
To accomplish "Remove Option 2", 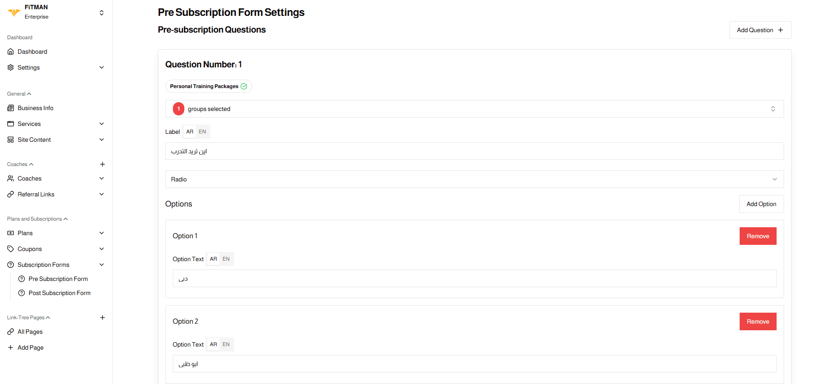I will click(758, 321).
